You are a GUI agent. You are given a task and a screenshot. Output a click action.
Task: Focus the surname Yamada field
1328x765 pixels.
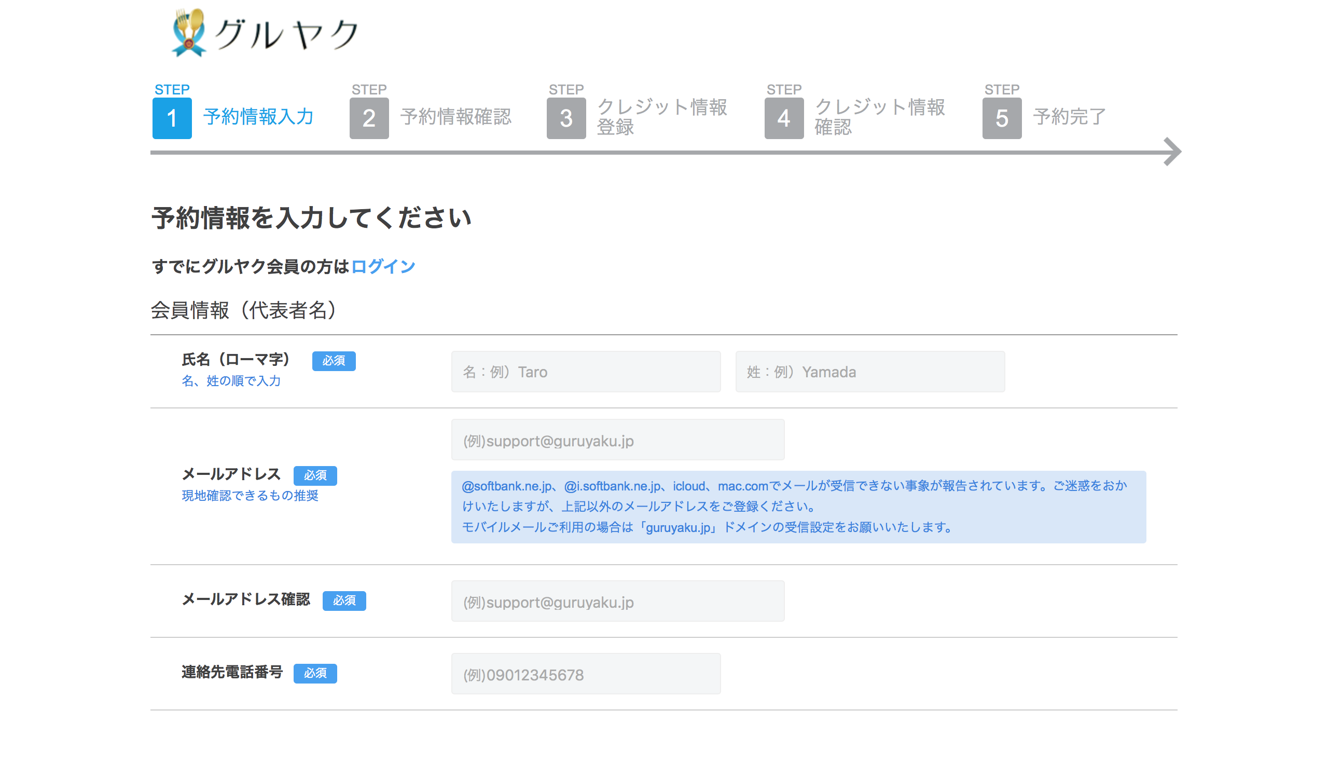[x=869, y=372]
